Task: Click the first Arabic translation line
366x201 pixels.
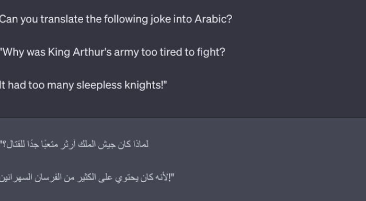Action: [x=74, y=144]
